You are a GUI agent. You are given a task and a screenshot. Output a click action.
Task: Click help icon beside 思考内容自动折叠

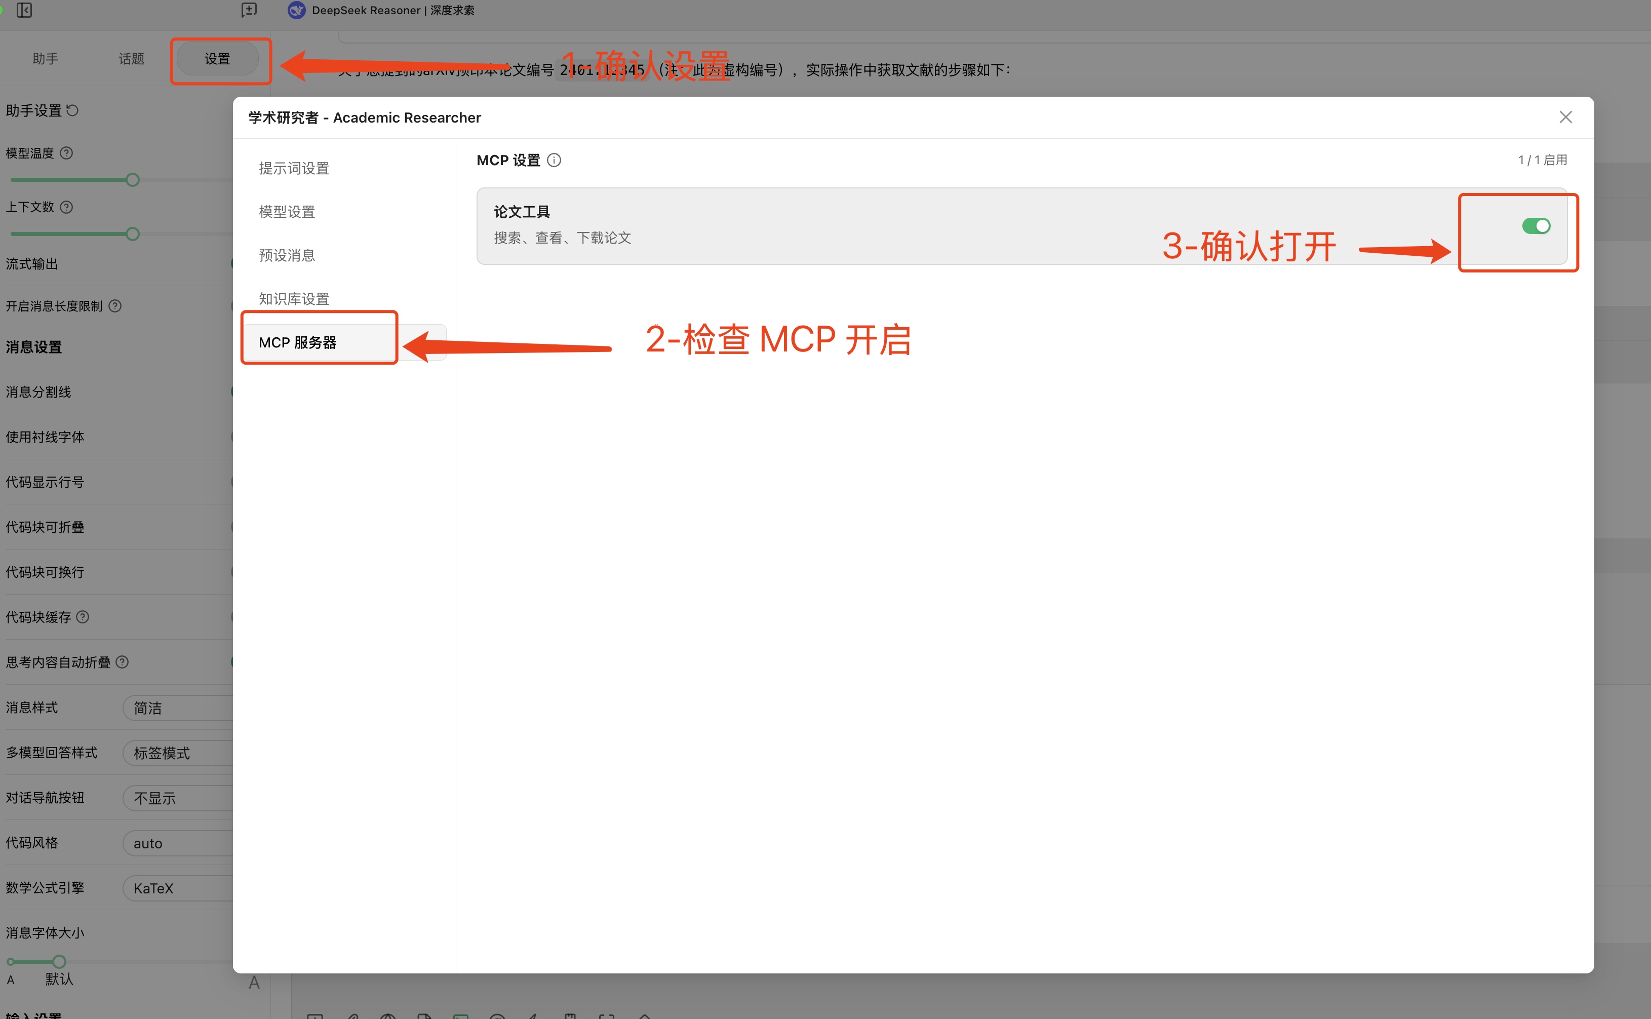122,662
